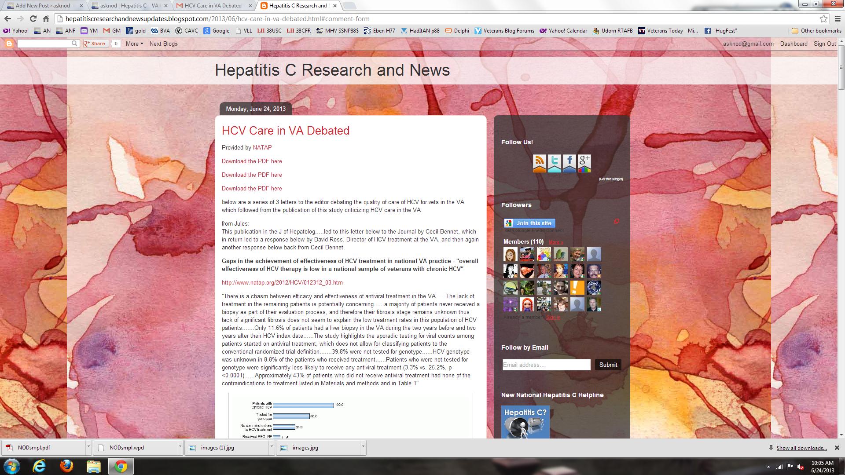This screenshot has width=845, height=475.
Task: Open the natap.org 012312_03 article link
Action: [282, 283]
